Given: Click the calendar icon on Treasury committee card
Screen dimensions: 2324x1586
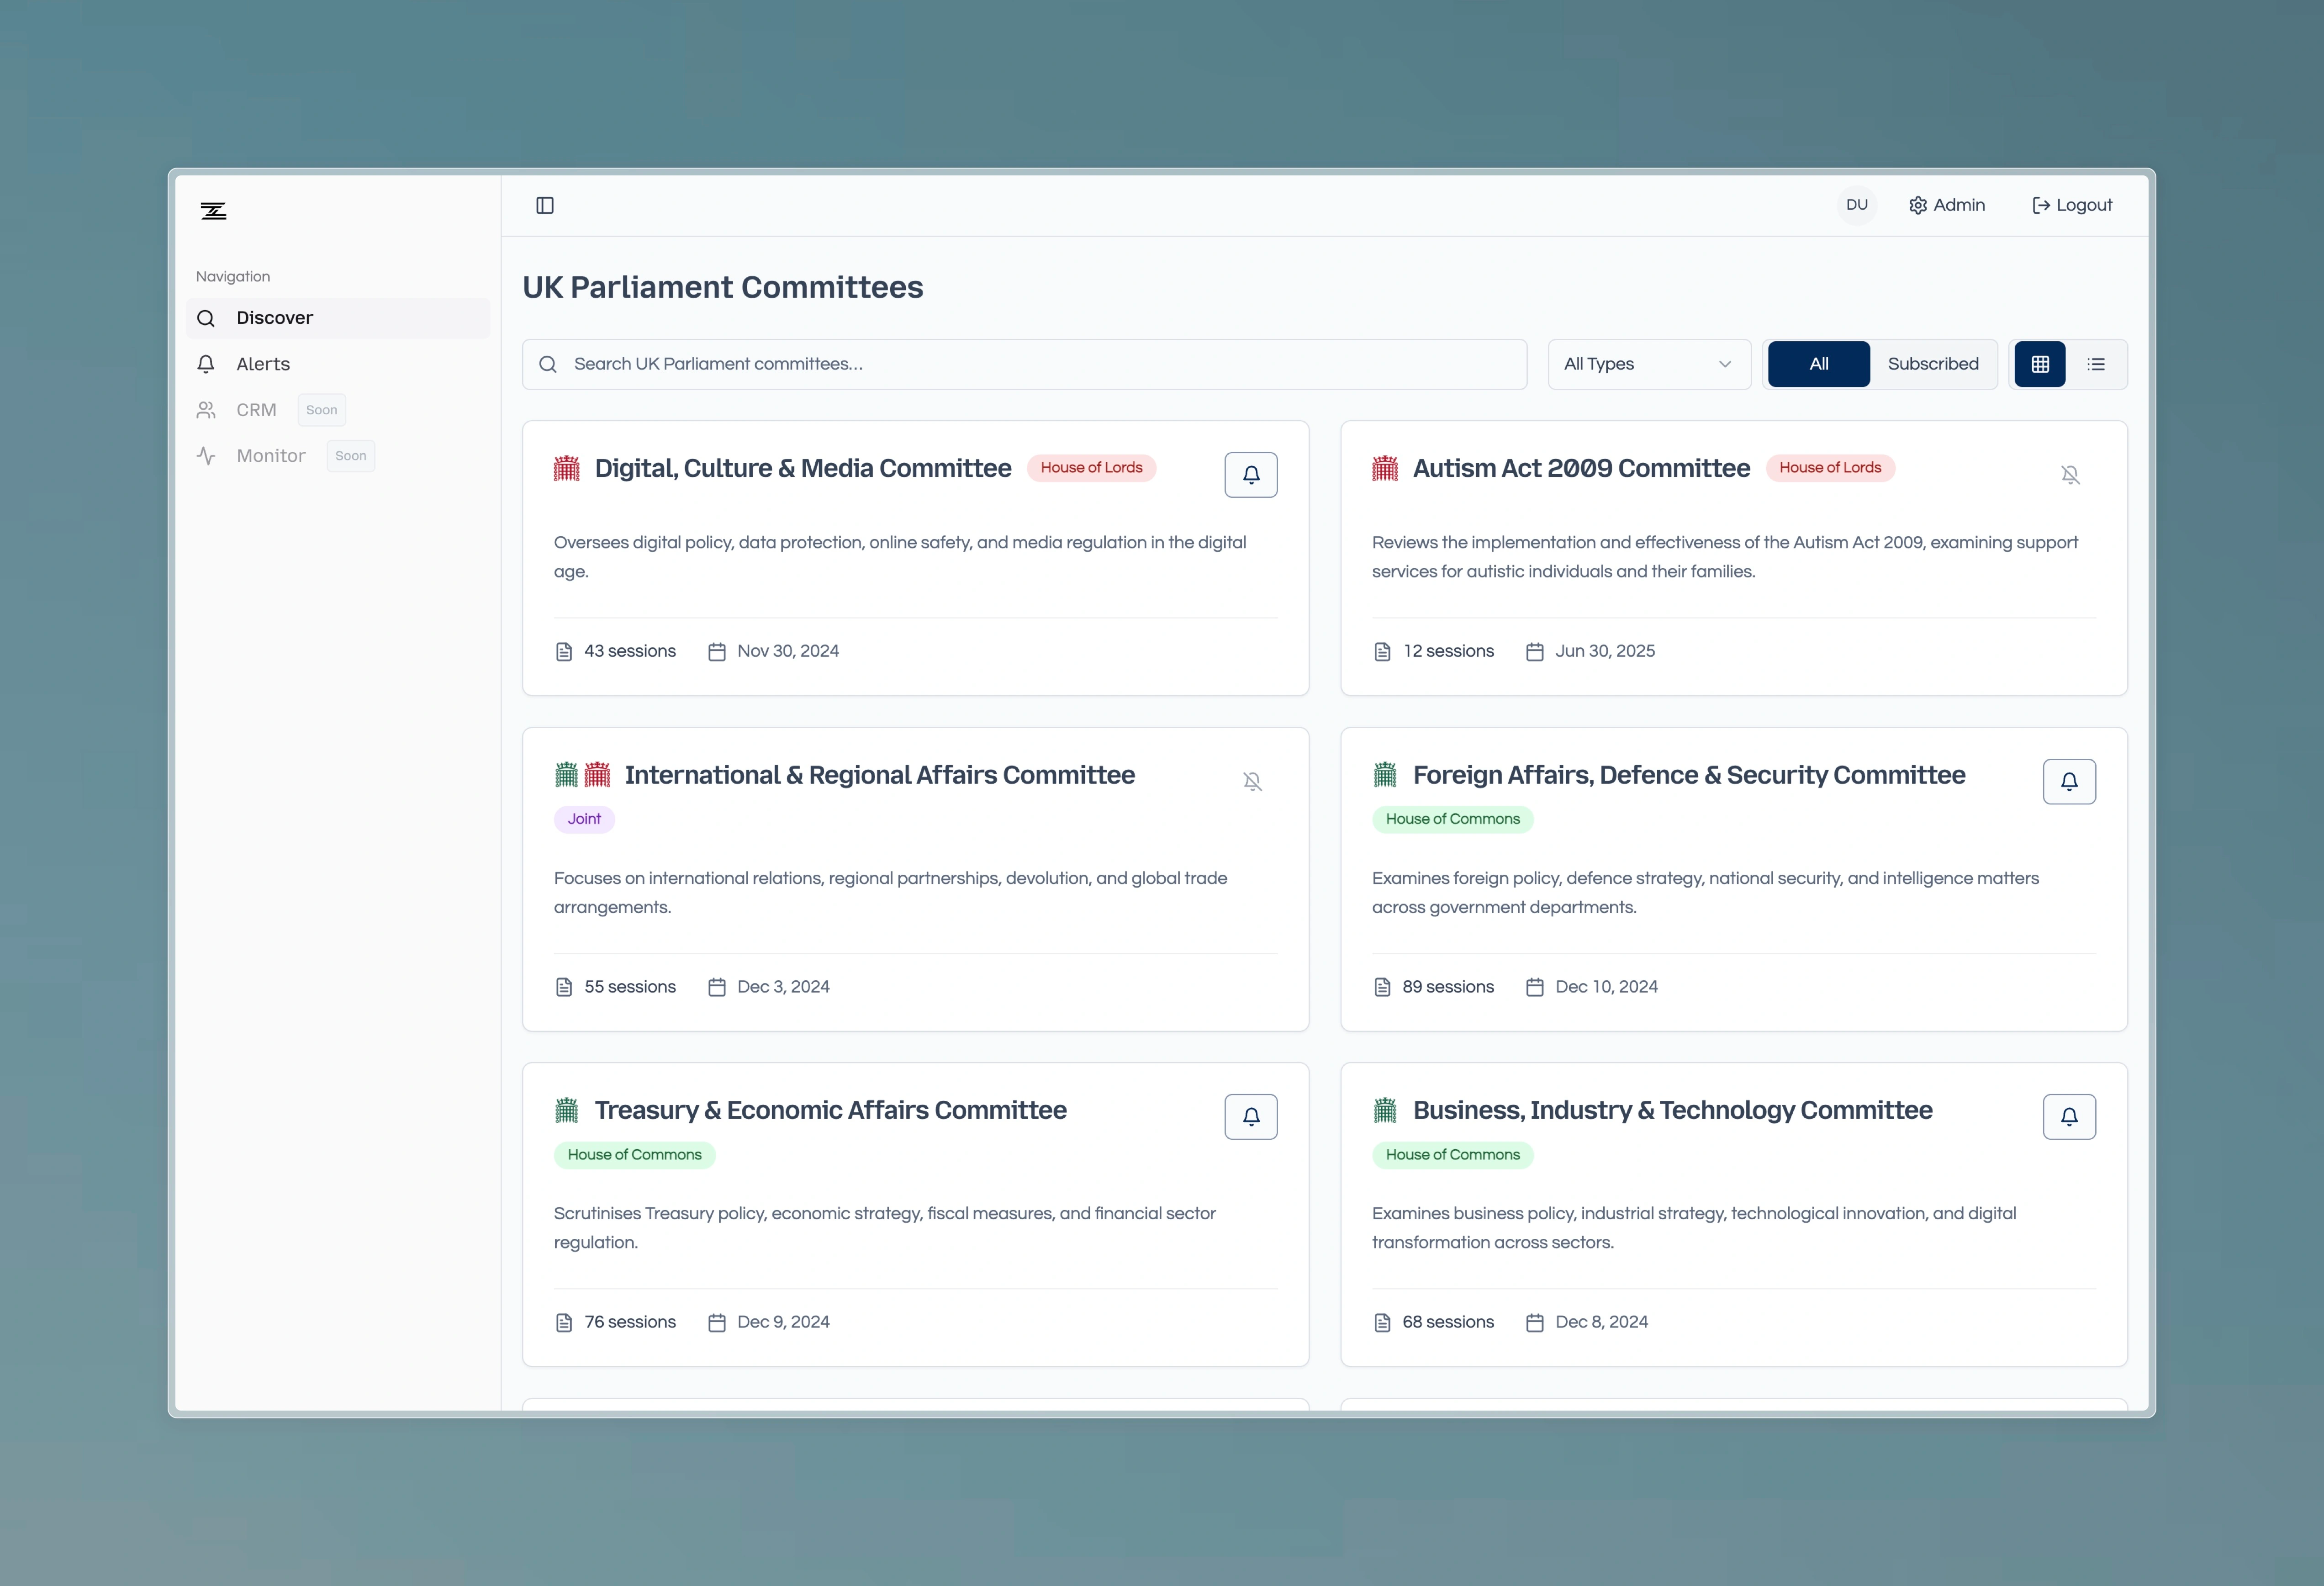Looking at the screenshot, I should [716, 1321].
